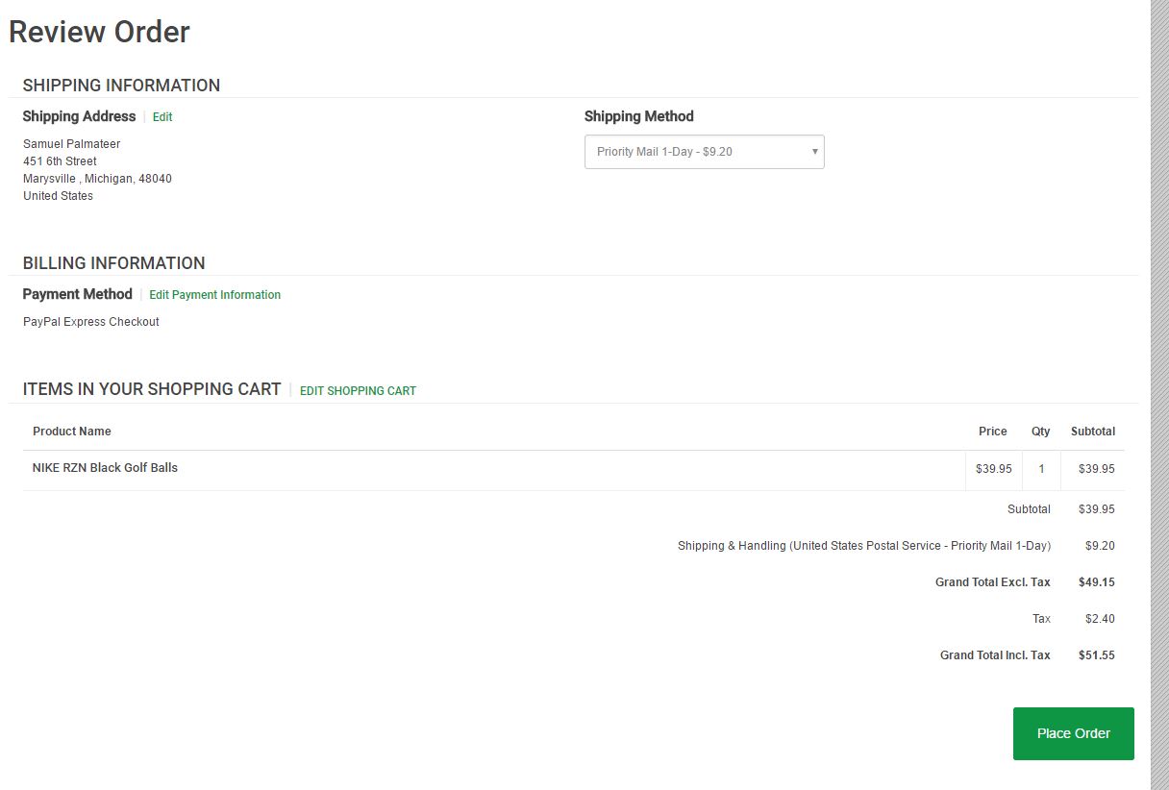Click the Shipping & Handling charge line

pyautogui.click(x=863, y=545)
